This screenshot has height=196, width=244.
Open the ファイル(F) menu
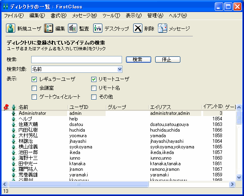[x=14, y=16]
